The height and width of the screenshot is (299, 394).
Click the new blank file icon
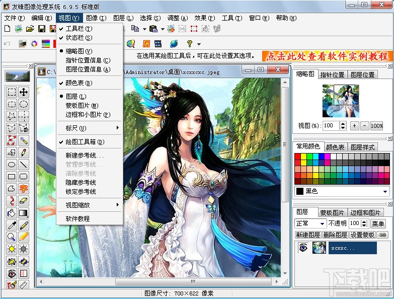tap(7, 29)
